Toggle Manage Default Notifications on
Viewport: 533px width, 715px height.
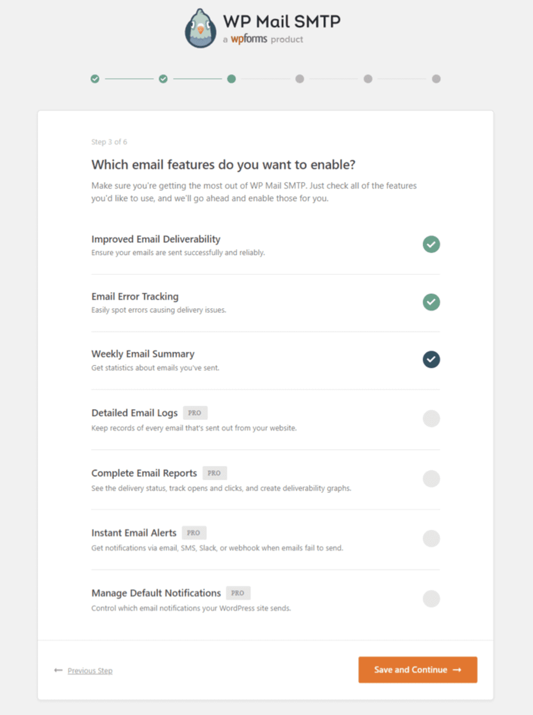click(x=431, y=599)
